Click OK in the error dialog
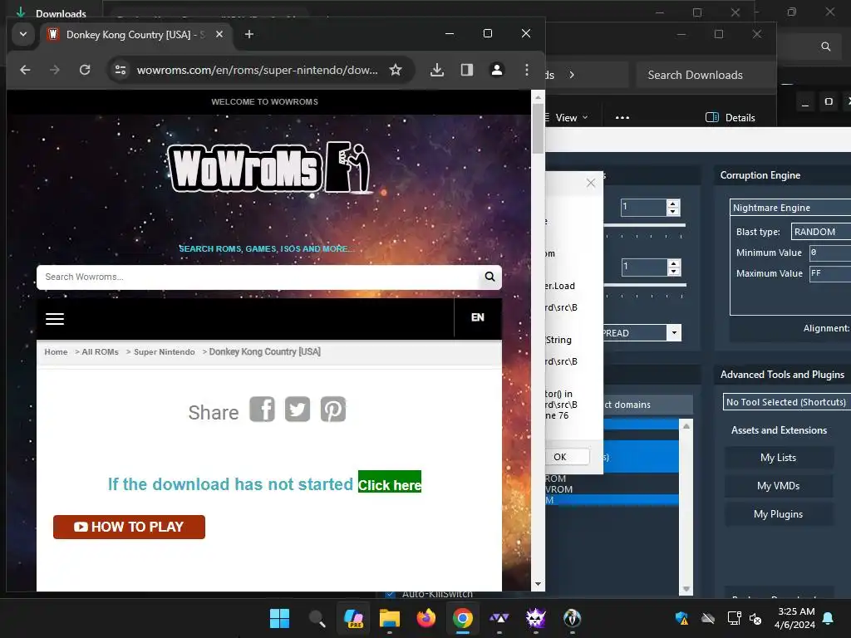Image resolution: width=851 pixels, height=638 pixels. [x=567, y=457]
